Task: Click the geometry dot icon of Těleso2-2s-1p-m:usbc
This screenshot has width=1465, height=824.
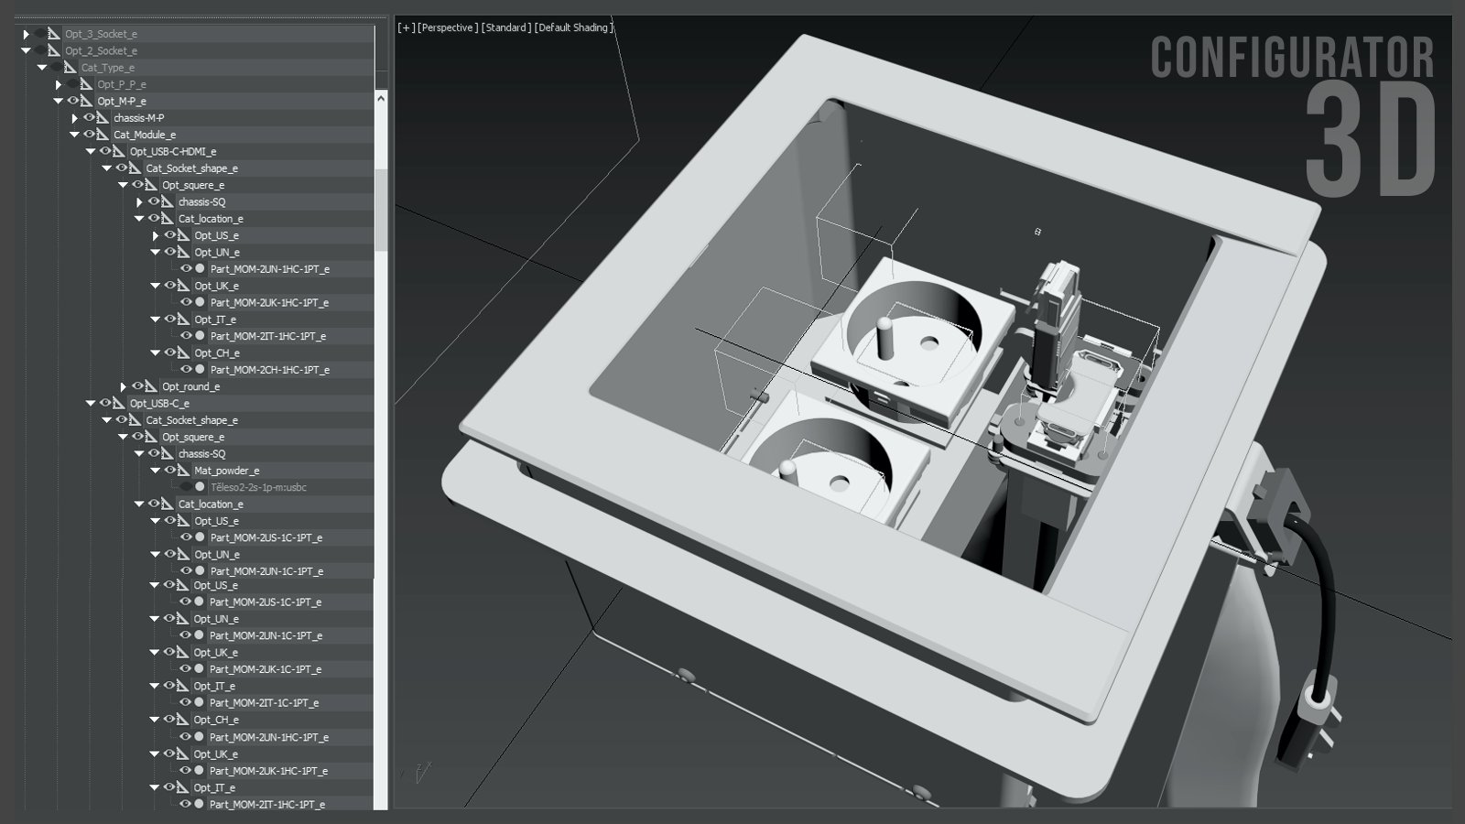Action: click(x=200, y=487)
